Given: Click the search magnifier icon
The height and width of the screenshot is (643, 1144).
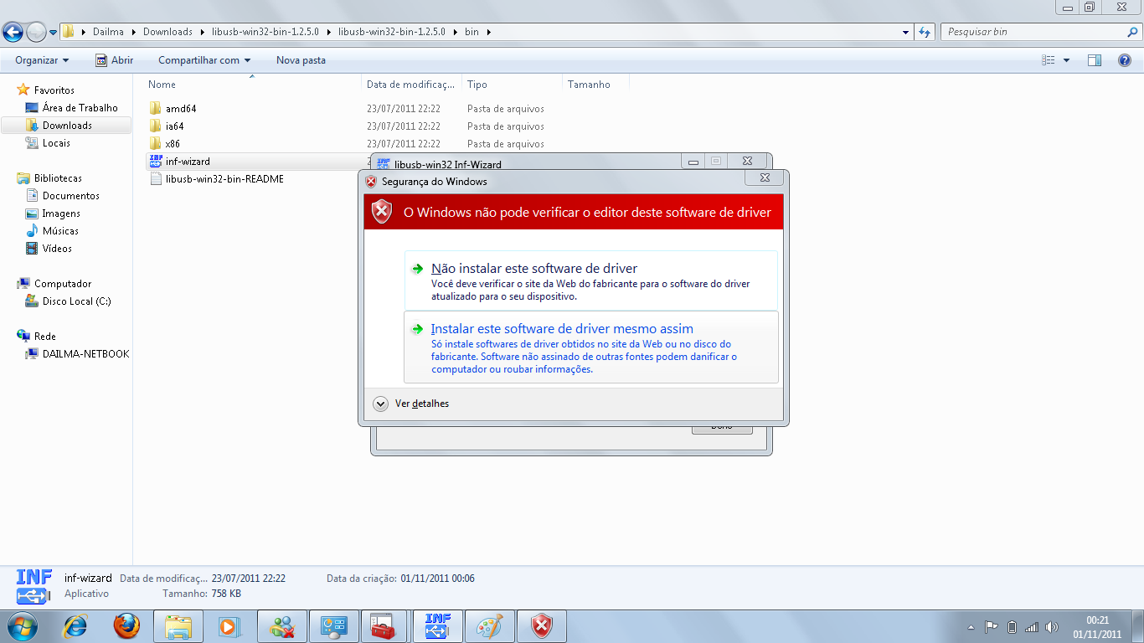Looking at the screenshot, I should (x=1133, y=32).
